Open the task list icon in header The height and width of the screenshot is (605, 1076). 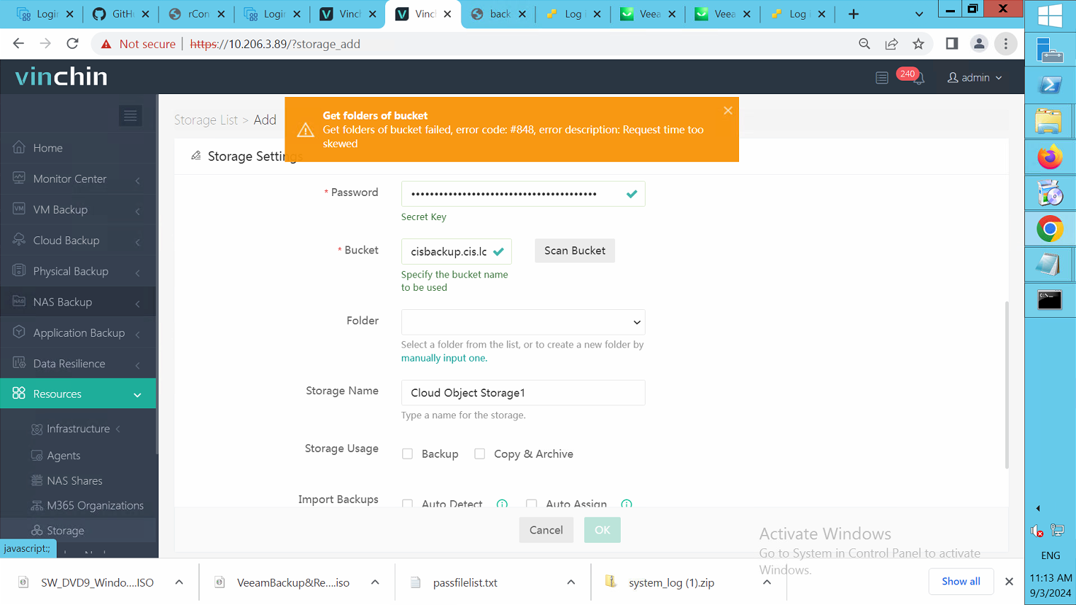(881, 78)
